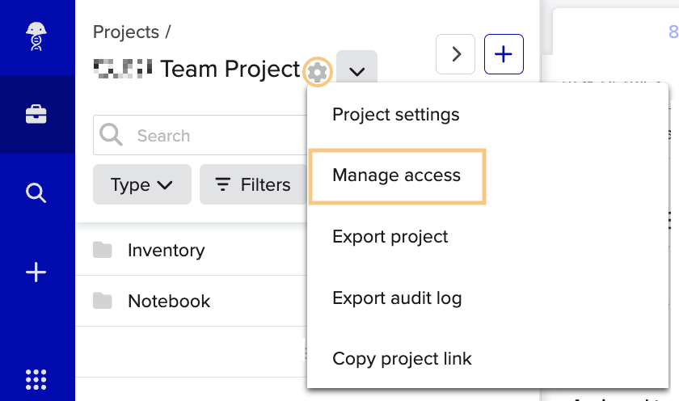
Task: Open the Type filter dropdown
Action: click(142, 184)
